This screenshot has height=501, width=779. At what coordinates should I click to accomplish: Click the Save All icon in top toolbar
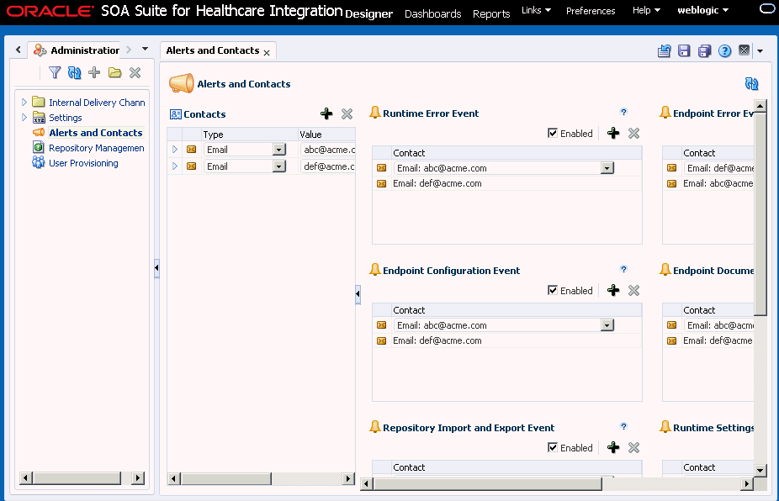704,50
